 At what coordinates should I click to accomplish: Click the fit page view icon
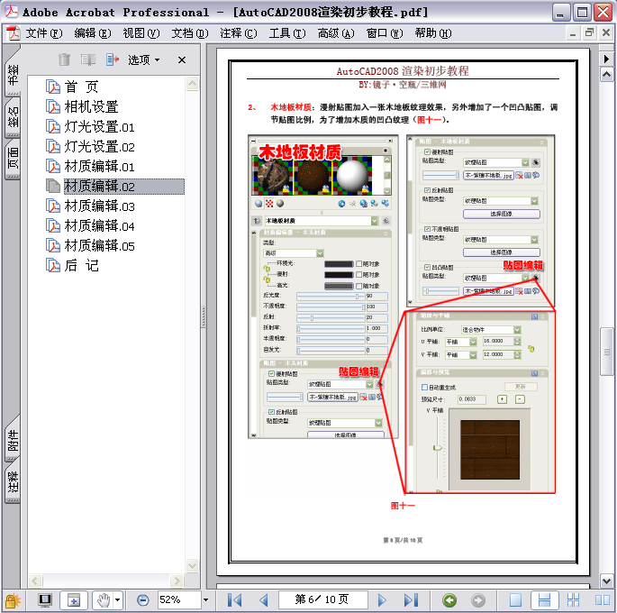click(74, 600)
